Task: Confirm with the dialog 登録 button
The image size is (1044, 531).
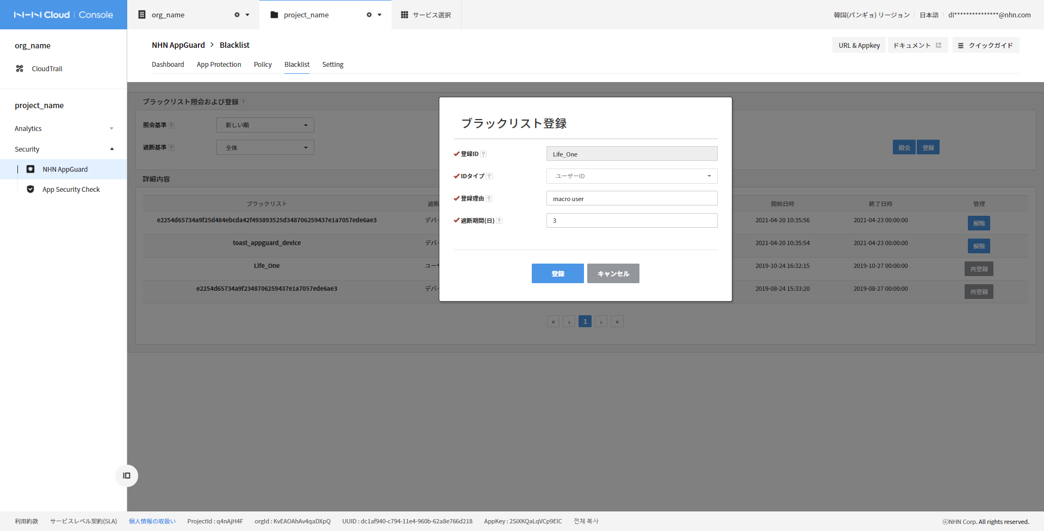Action: click(558, 273)
